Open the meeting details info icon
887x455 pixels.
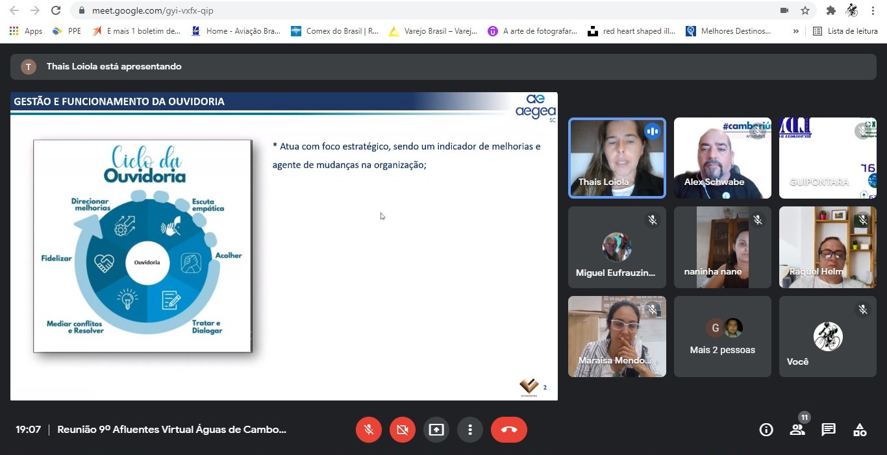click(x=766, y=430)
